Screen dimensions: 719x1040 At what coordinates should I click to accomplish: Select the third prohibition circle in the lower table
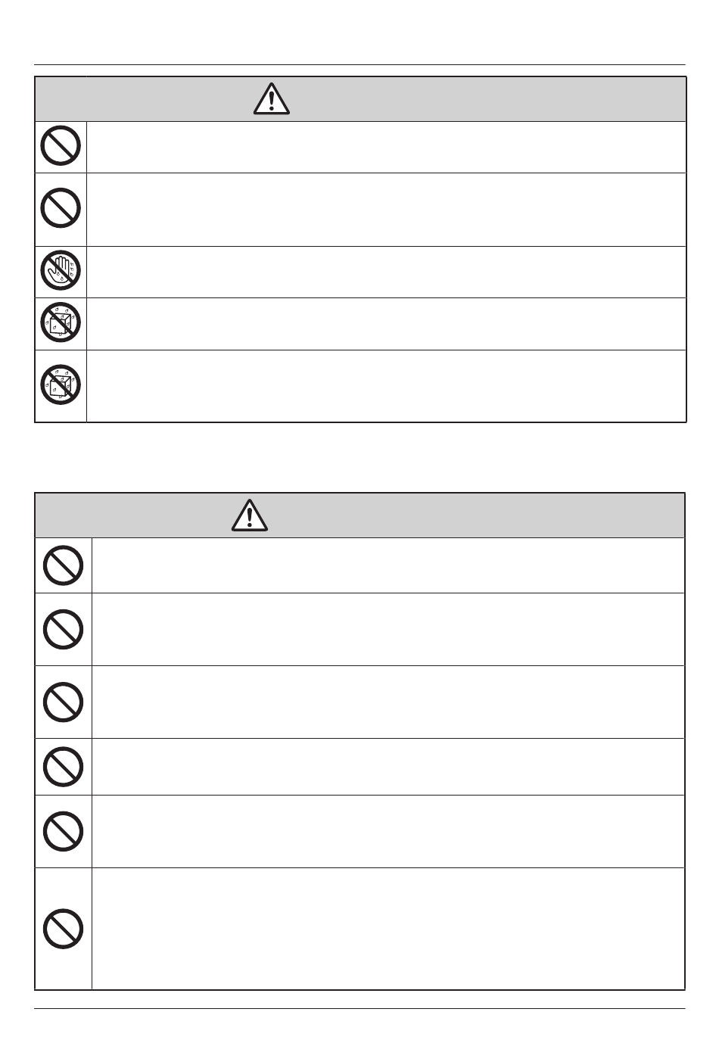[64, 702]
